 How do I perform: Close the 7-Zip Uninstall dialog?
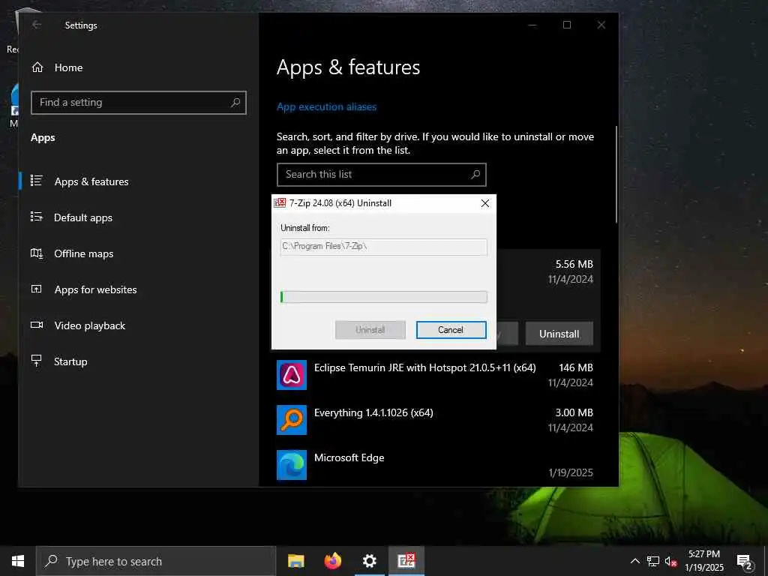click(x=485, y=203)
